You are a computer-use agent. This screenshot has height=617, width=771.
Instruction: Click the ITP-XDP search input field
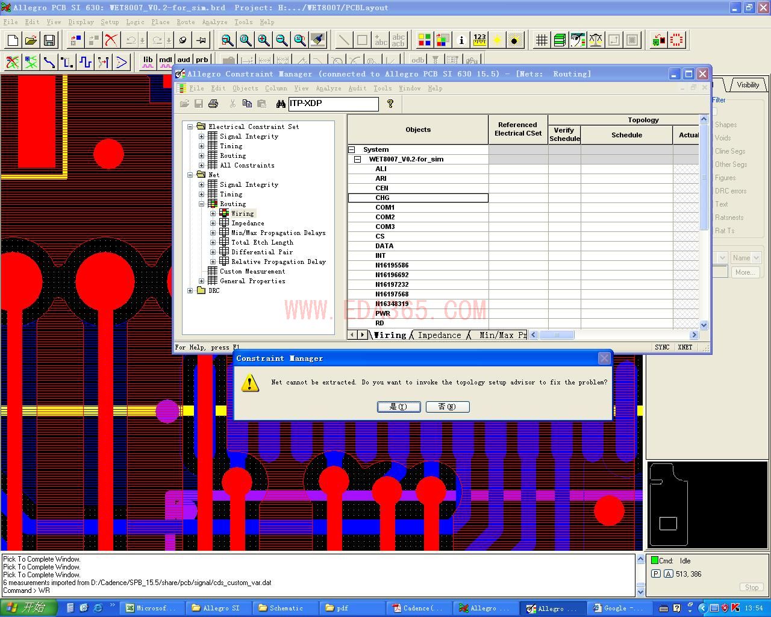coord(333,104)
